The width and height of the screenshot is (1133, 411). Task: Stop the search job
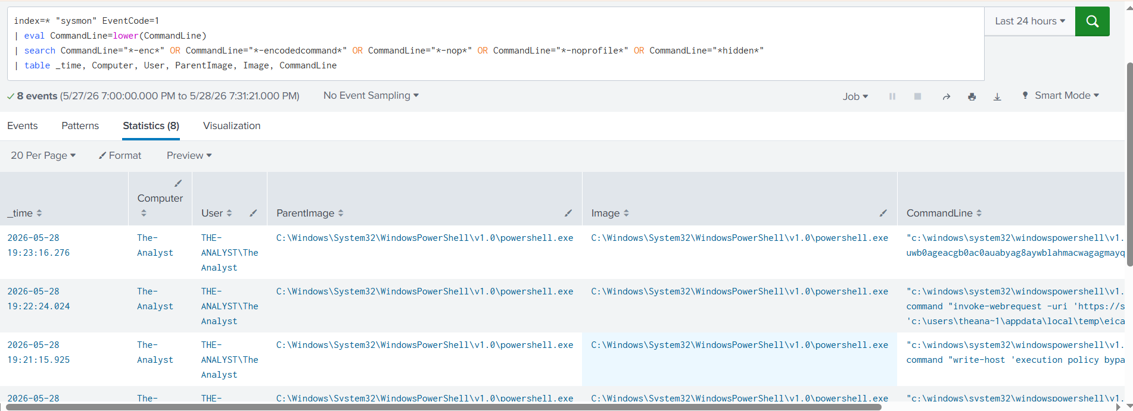point(917,96)
